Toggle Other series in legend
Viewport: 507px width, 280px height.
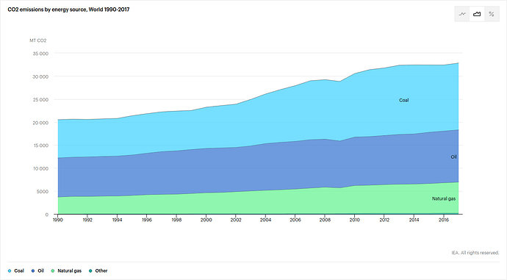[98, 270]
